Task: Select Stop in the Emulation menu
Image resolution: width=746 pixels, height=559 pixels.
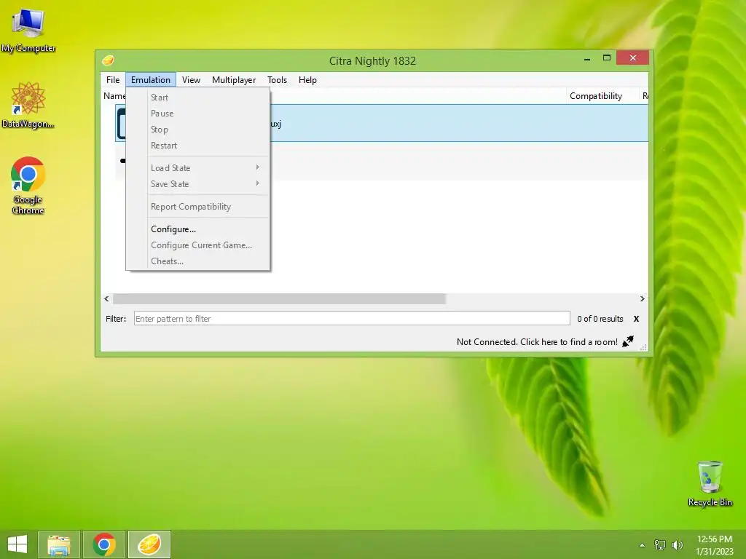Action: coord(198,130)
